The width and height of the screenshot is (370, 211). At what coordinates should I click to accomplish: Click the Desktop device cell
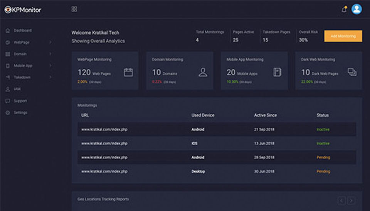(x=198, y=171)
